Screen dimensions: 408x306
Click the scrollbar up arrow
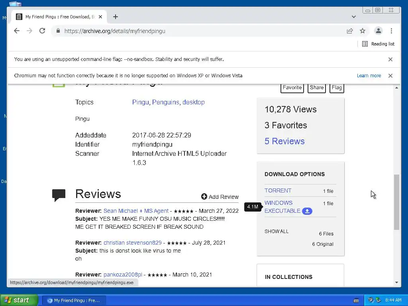(x=396, y=88)
